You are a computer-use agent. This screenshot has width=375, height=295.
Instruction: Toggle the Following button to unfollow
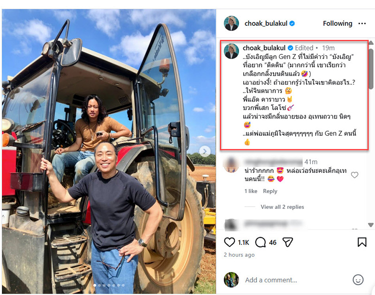[x=337, y=23]
